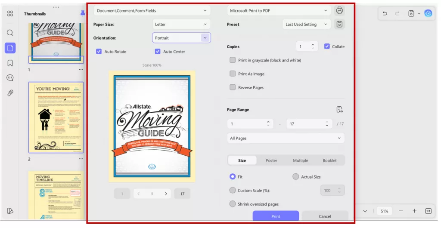Screen dimensions: 441x228
Task: Set view to actual size 1:1
Action: 429,211
